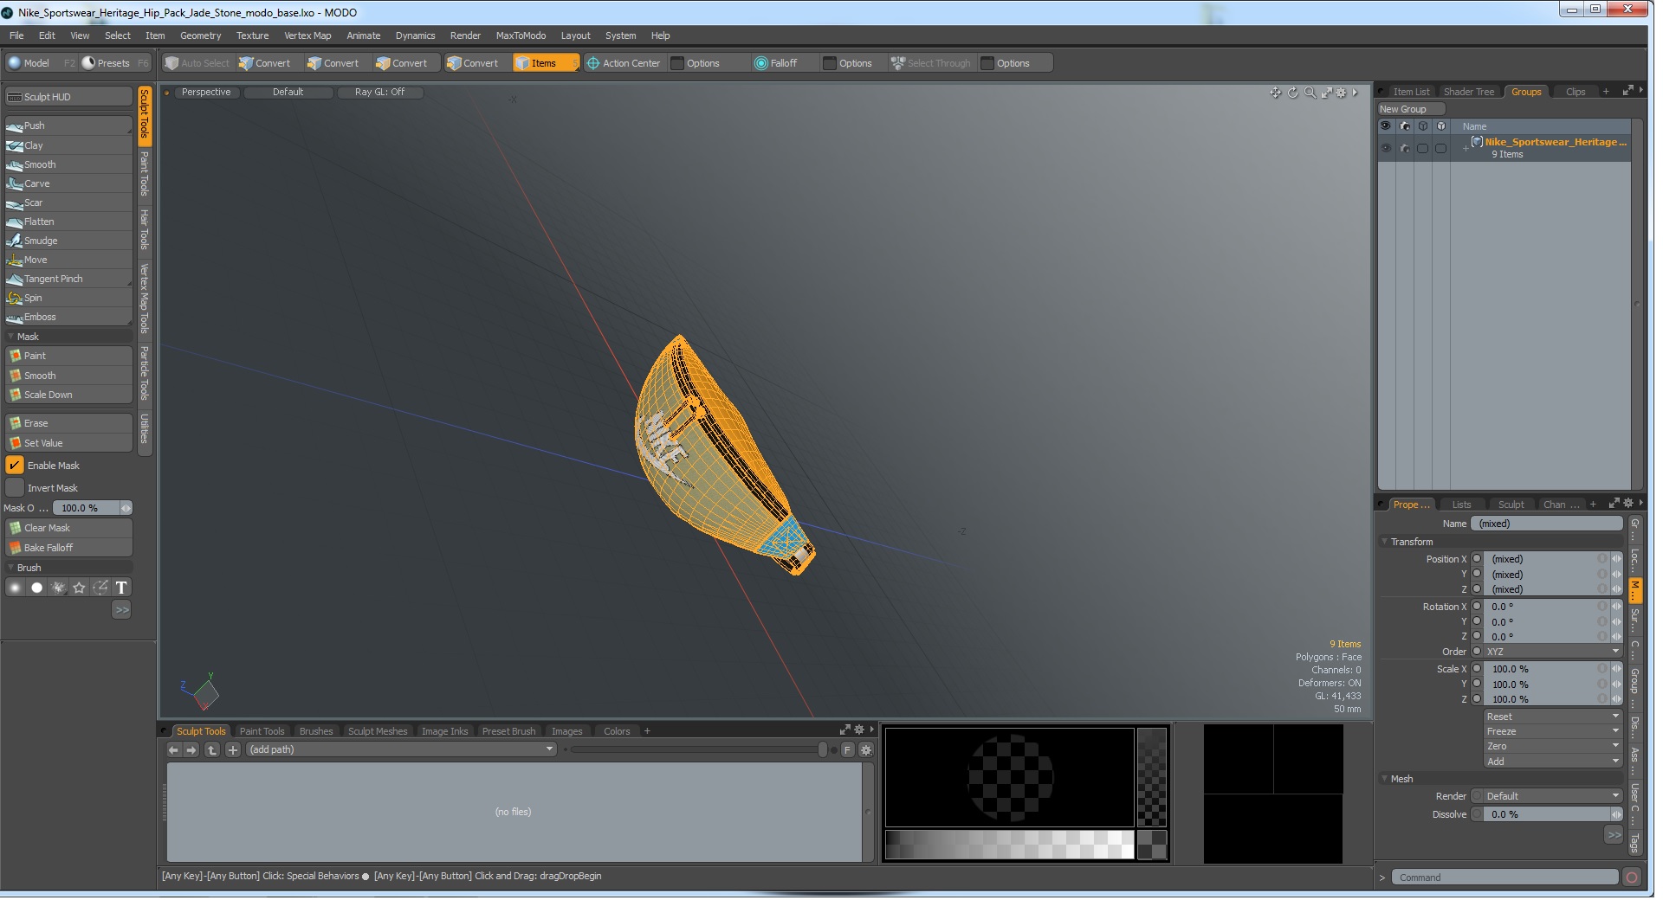Open the Reset transform dropdown

tap(1552, 717)
